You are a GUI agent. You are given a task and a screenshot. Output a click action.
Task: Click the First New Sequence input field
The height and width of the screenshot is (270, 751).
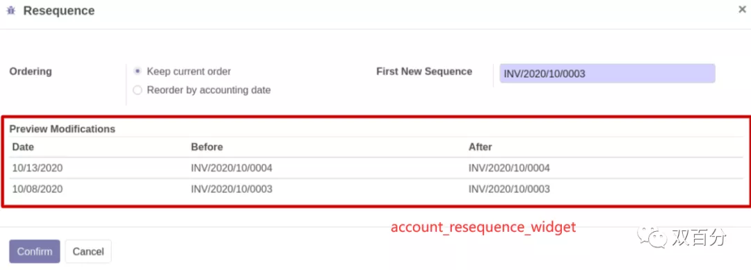tap(607, 74)
